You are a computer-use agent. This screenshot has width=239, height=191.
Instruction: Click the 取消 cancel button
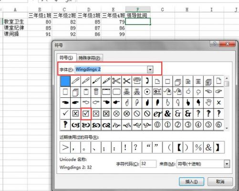pyautogui.click(x=220, y=181)
